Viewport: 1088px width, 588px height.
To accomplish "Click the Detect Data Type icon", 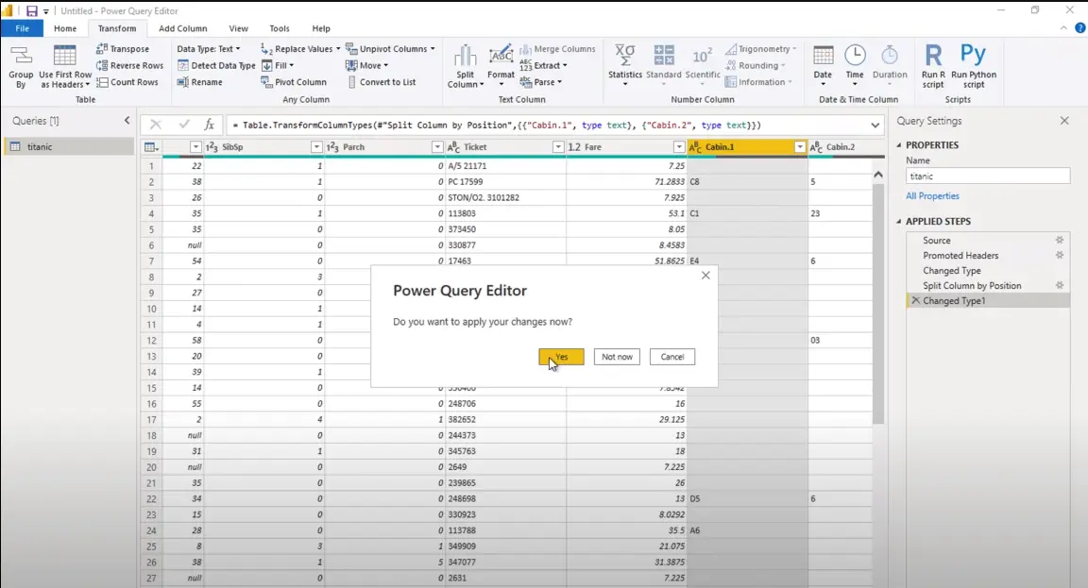I will pos(183,65).
